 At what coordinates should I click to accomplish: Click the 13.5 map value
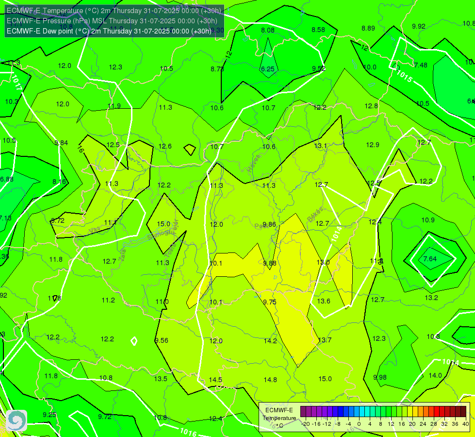(161, 379)
